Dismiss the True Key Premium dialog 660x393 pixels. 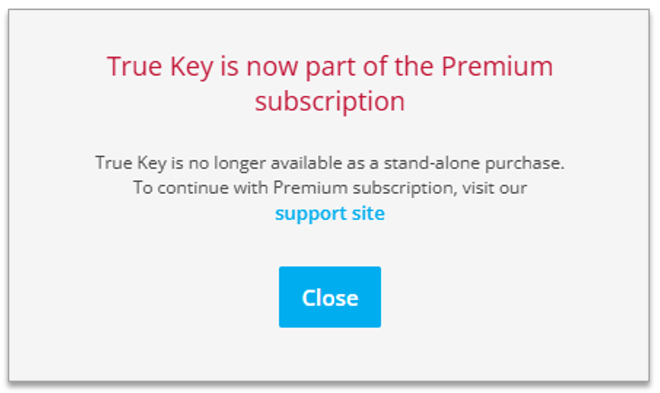pyautogui.click(x=330, y=297)
